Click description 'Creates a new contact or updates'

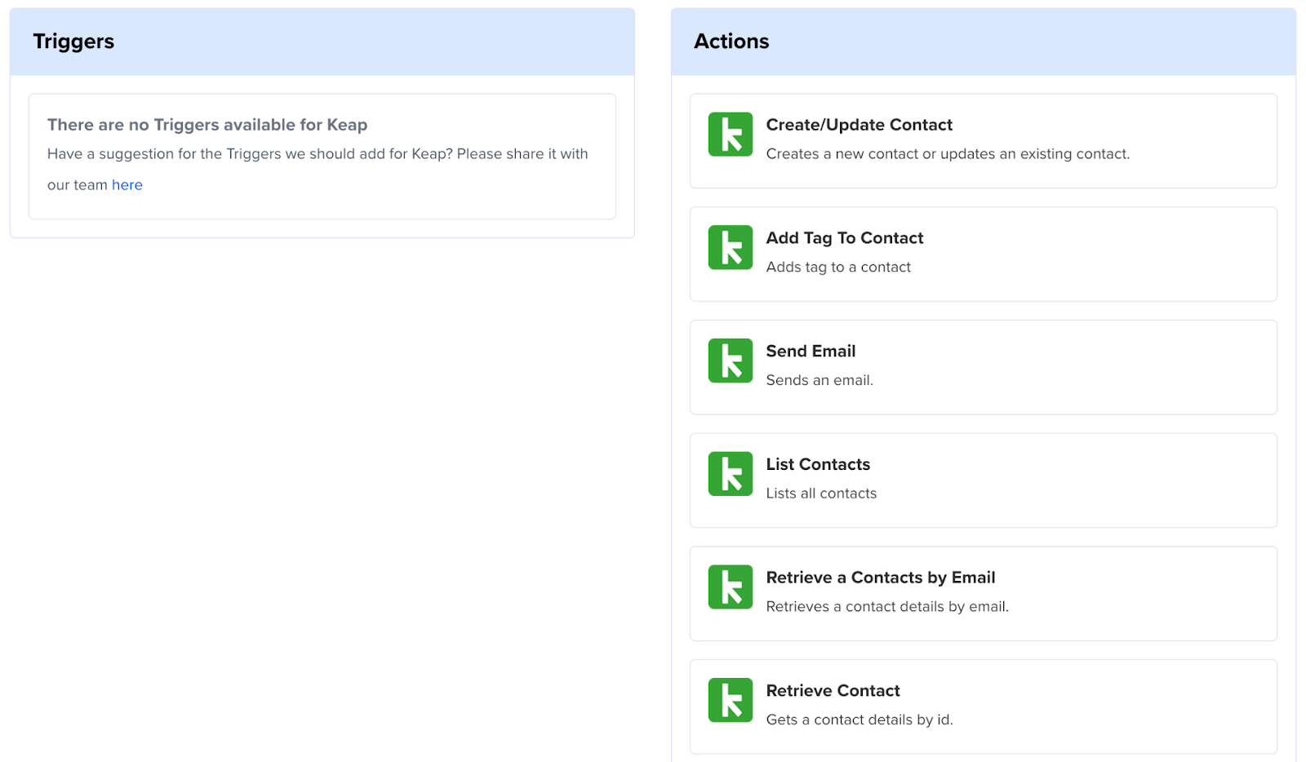tap(947, 154)
